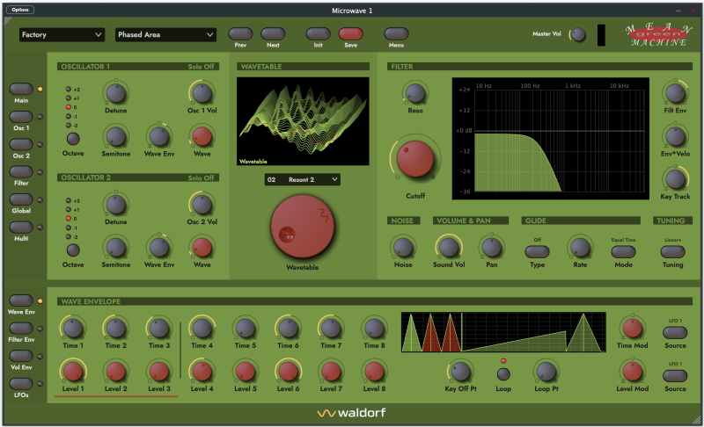
Task: Select Oscillator 2 octave +2
Action: pyautogui.click(x=69, y=200)
